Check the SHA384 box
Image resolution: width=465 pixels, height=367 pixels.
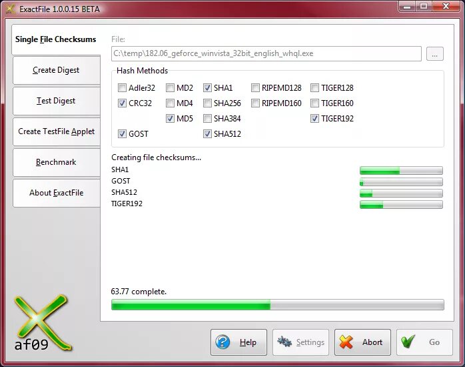pyautogui.click(x=207, y=119)
